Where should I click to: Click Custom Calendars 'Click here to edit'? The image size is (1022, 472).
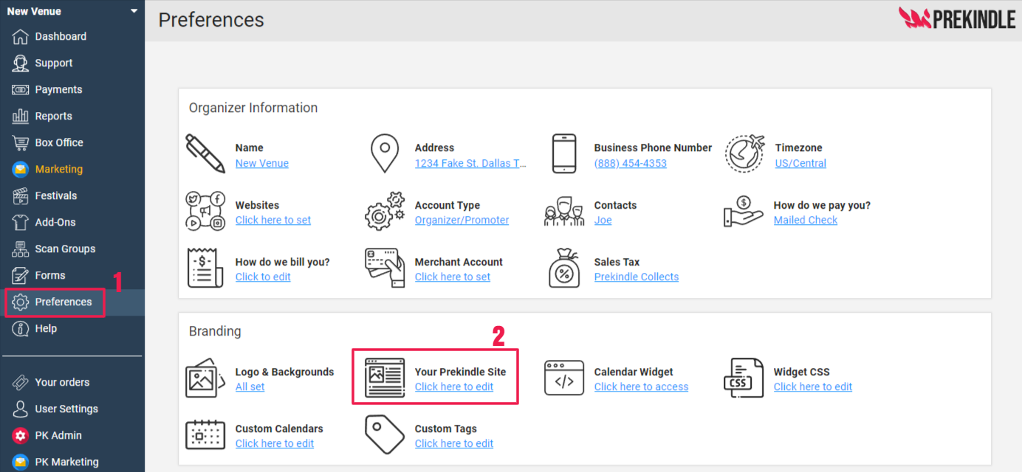click(275, 443)
